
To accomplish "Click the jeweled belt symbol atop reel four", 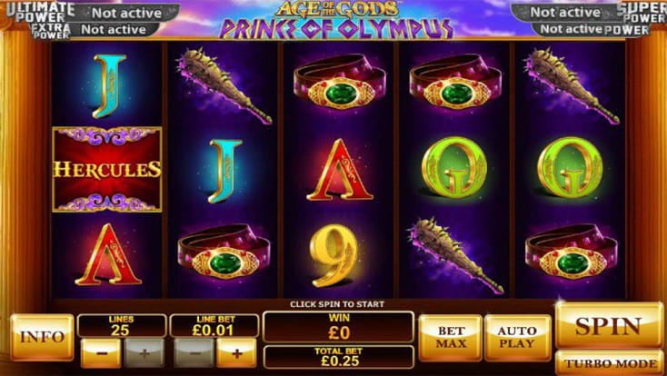I will coord(455,82).
